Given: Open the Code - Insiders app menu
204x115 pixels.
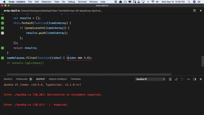Looking at the screenshot, I should coord(17,2).
